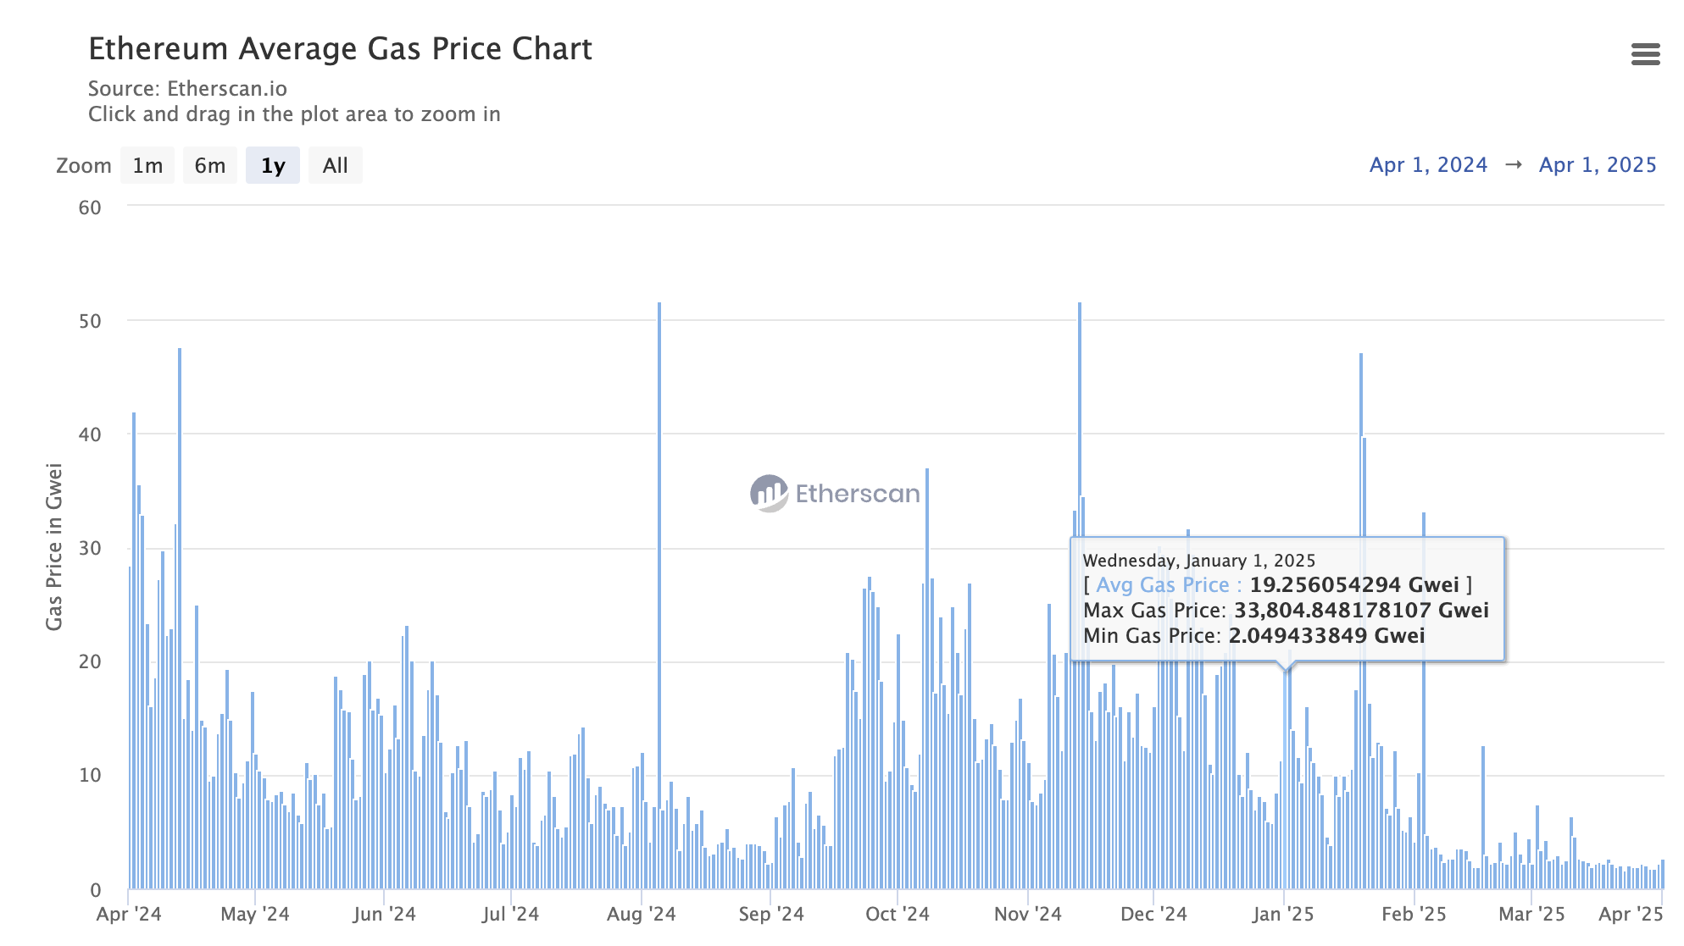This screenshot has width=1684, height=946.
Task: Open the Apr 1, 2024 start date
Action: click(x=1428, y=165)
